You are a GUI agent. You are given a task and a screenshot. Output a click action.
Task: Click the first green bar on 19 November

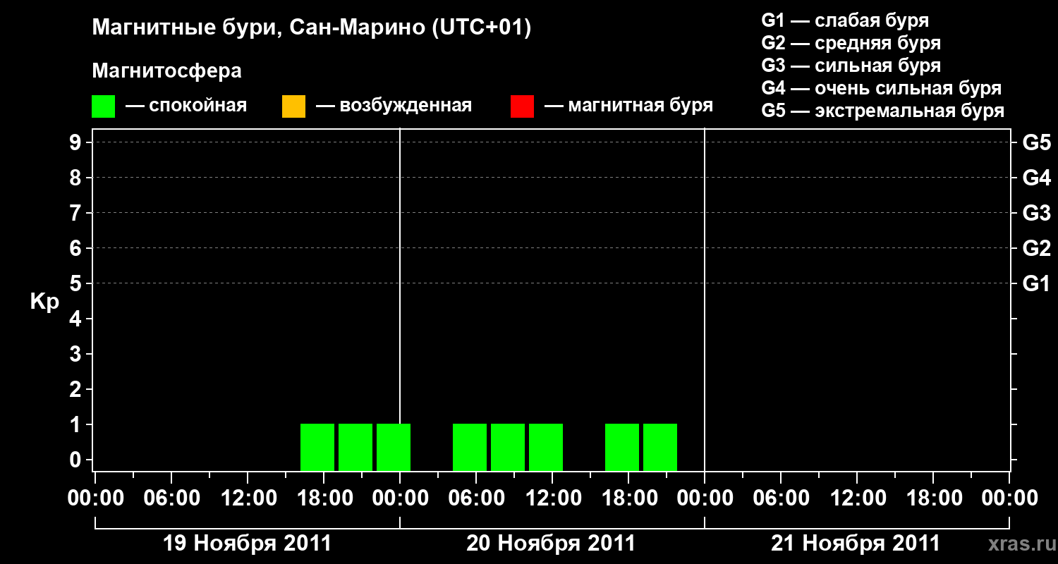click(317, 447)
